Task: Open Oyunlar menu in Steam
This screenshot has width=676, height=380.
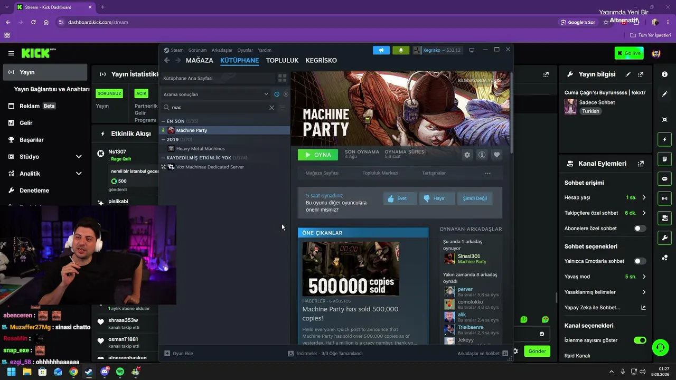Action: click(245, 50)
